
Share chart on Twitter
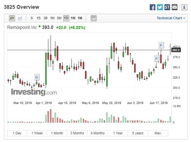coord(160,7)
